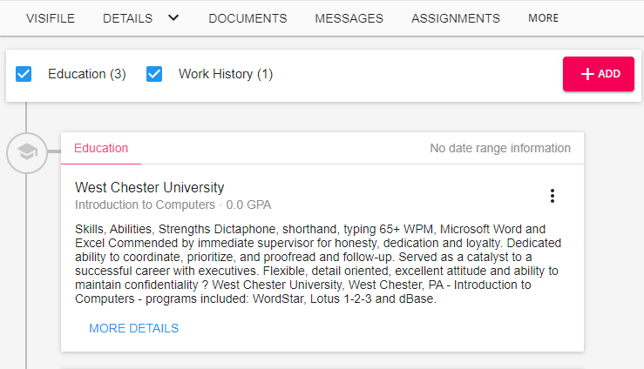This screenshot has height=369, width=644.
Task: Open the three-dot menu for West Chester University
Action: (x=552, y=196)
